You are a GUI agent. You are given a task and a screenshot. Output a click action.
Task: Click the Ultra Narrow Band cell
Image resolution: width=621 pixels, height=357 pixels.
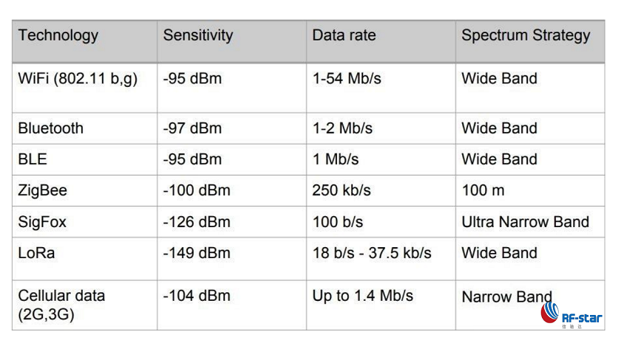525,221
